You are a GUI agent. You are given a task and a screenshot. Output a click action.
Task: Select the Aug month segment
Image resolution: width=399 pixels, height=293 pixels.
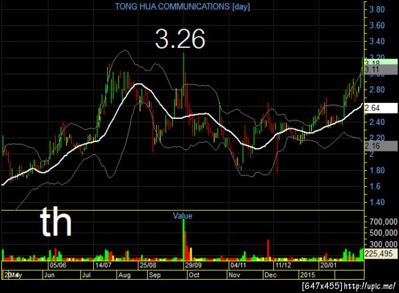pos(132,275)
